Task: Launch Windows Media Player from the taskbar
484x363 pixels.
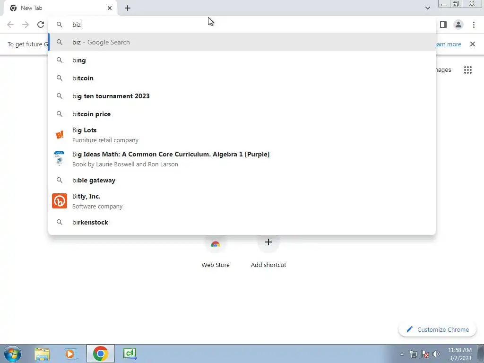Action: (x=71, y=354)
